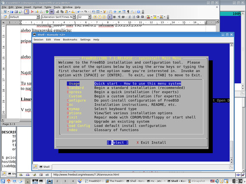Toggle Align Left paragraph button

pyautogui.click(x=110, y=17)
